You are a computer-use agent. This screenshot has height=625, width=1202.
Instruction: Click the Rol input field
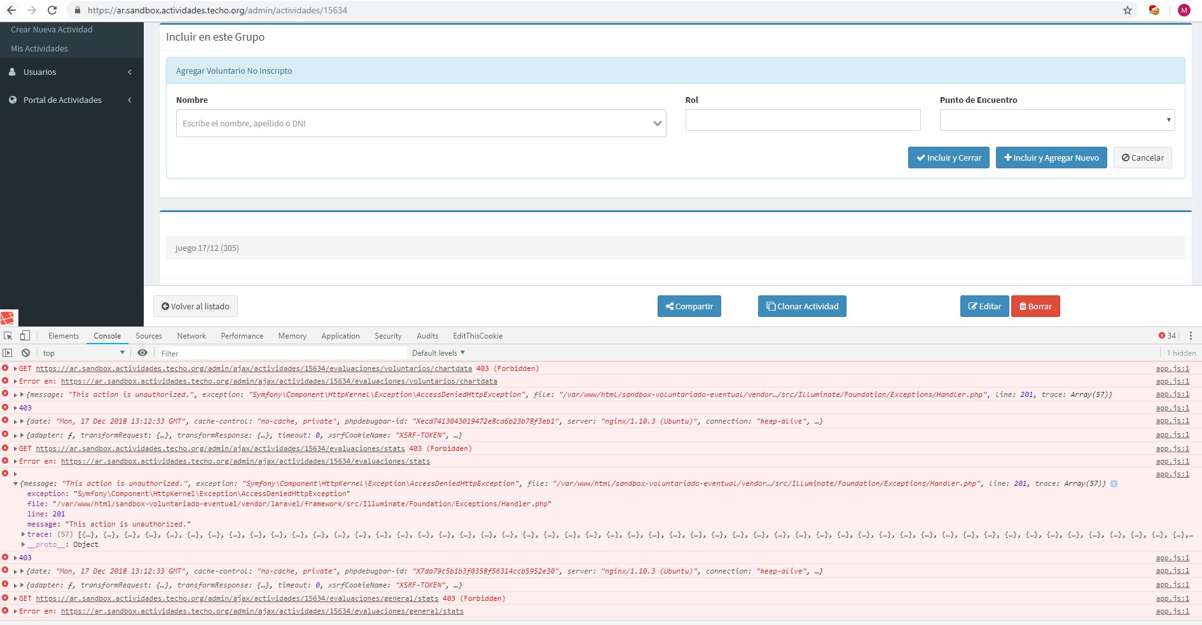803,120
